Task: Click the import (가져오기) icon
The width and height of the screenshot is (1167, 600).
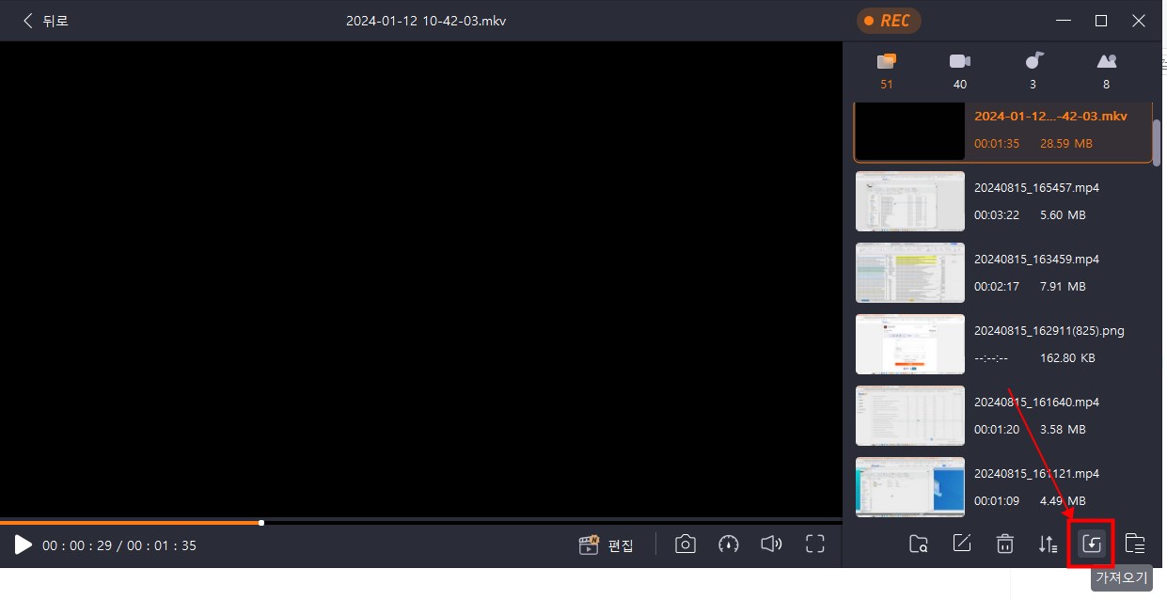Action: pos(1092,544)
